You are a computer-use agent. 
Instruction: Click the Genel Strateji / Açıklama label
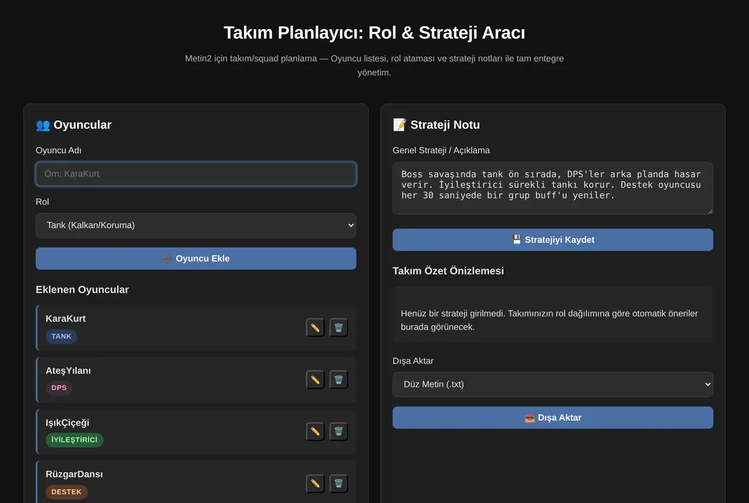[x=441, y=150]
